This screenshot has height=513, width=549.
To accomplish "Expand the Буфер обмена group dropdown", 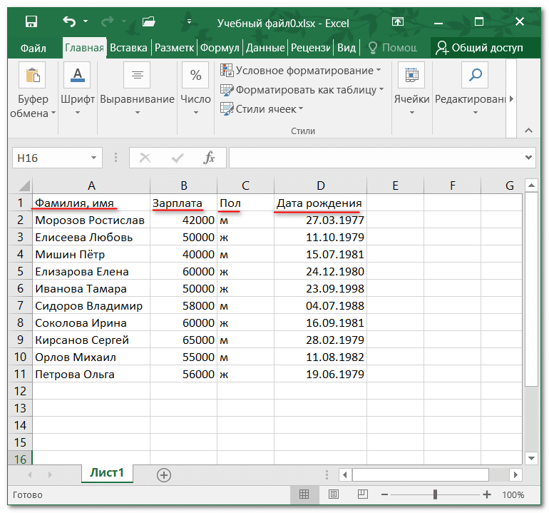I will [x=53, y=113].
